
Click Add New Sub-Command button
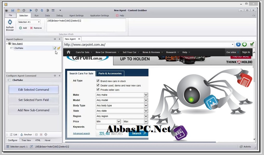coord(34,110)
